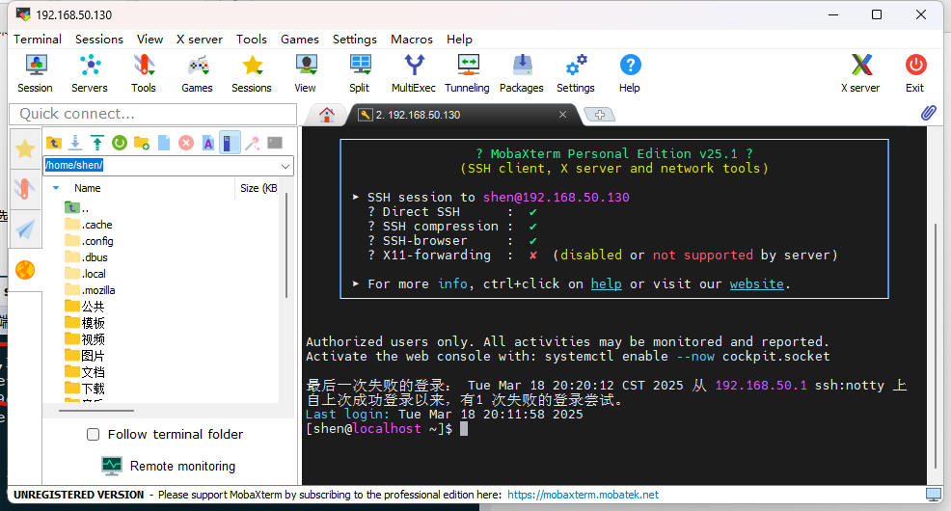Go to the Home tab
The image size is (951, 511).
[x=327, y=115]
